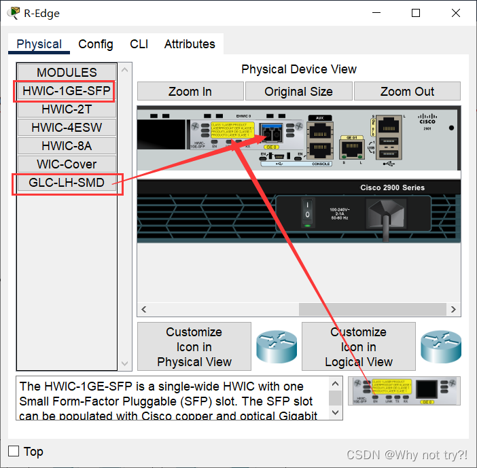Click the device view horizontal scrollbar thumb
This screenshot has width=477, height=468.
[372, 310]
